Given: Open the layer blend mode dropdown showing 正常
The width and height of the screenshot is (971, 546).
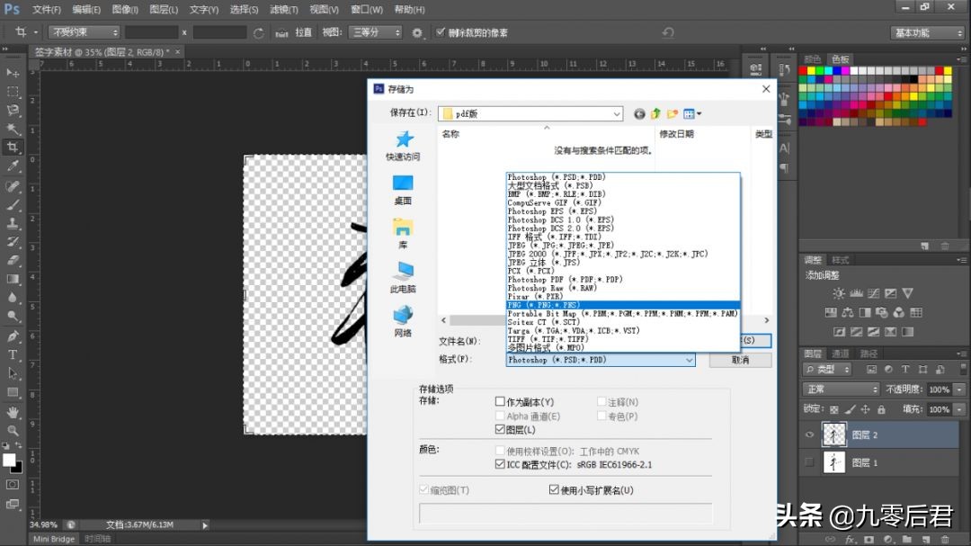Looking at the screenshot, I should tap(841, 389).
